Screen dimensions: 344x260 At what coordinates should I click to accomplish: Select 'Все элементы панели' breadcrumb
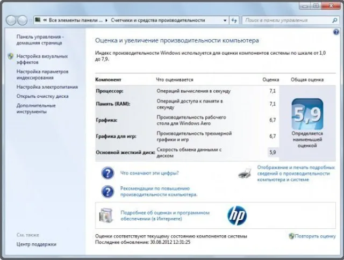point(75,20)
